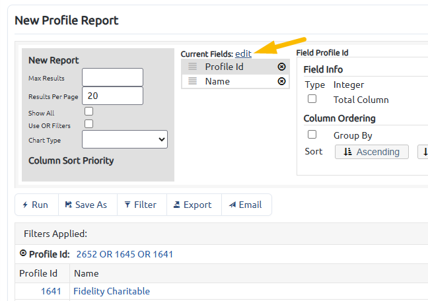Image resolution: width=428 pixels, height=301 pixels.
Task: Open the edit link for Current Fields
Action: coord(243,53)
